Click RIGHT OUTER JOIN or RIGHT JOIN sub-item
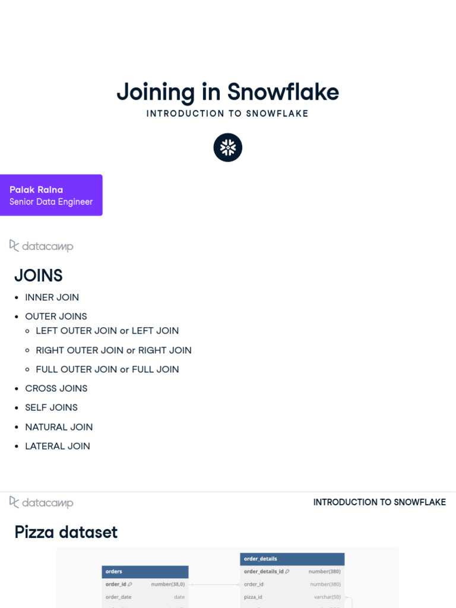This screenshot has width=456, height=608. [x=114, y=350]
